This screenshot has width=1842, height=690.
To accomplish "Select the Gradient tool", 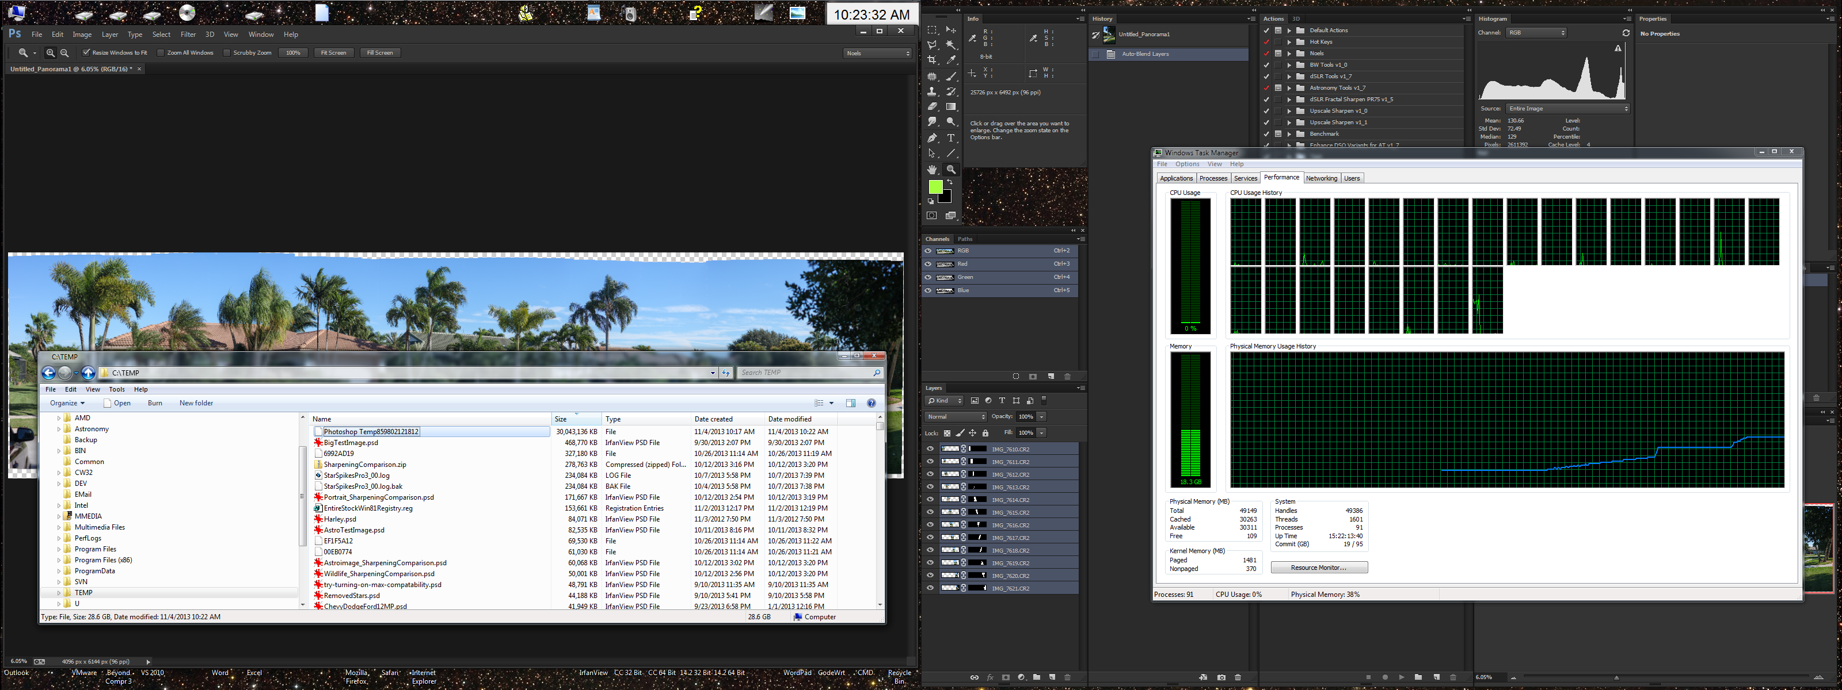I will 950,107.
